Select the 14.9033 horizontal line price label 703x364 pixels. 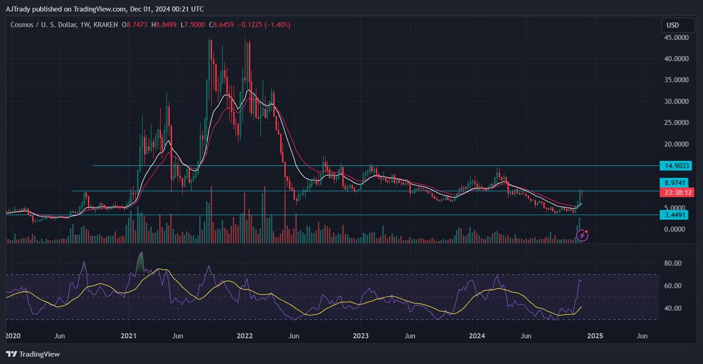click(x=675, y=166)
